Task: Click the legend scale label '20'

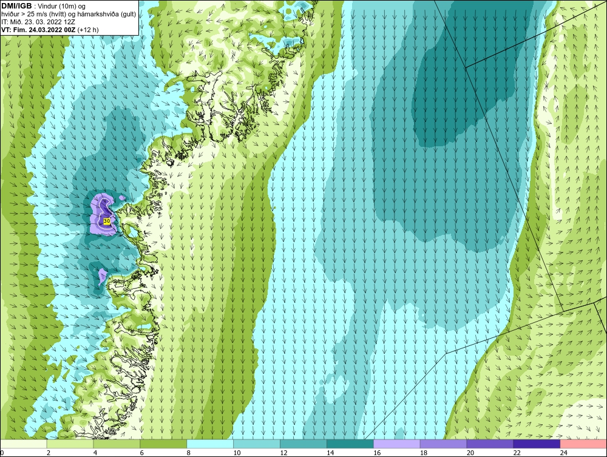Action: point(470,453)
